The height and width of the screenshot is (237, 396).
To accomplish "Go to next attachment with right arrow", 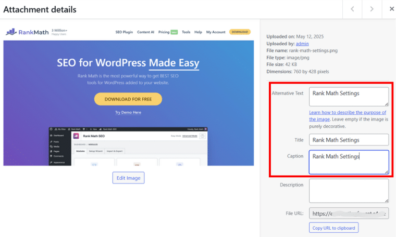I will pyautogui.click(x=372, y=9).
